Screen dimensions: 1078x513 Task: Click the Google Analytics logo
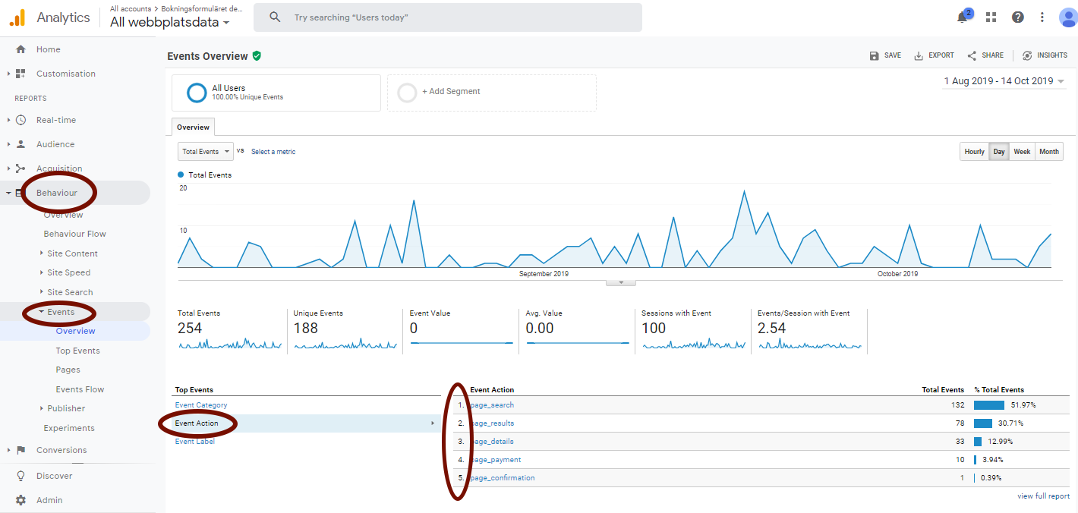[x=17, y=17]
